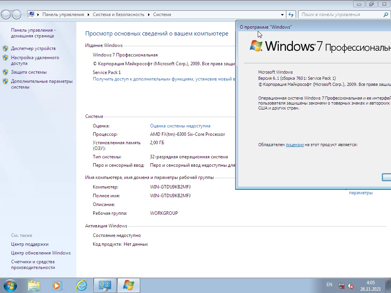Click 'Код продукта: Нет данных' text
The width and height of the screenshot is (391, 293).
(x=120, y=244)
